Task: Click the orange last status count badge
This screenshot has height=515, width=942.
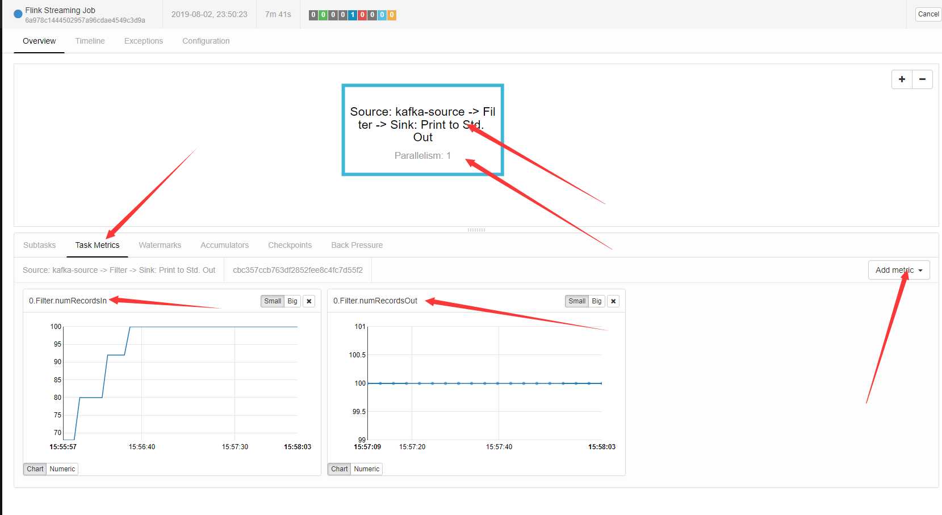Action: coord(392,15)
